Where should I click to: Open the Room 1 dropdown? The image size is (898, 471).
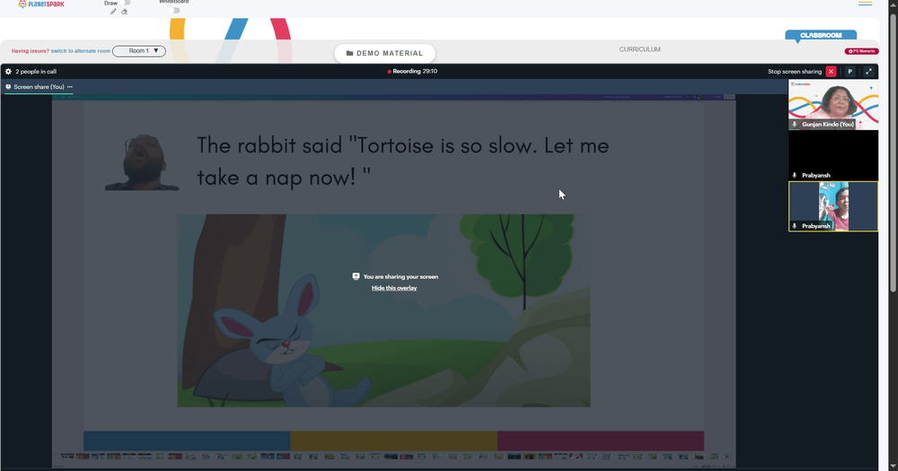(x=139, y=51)
